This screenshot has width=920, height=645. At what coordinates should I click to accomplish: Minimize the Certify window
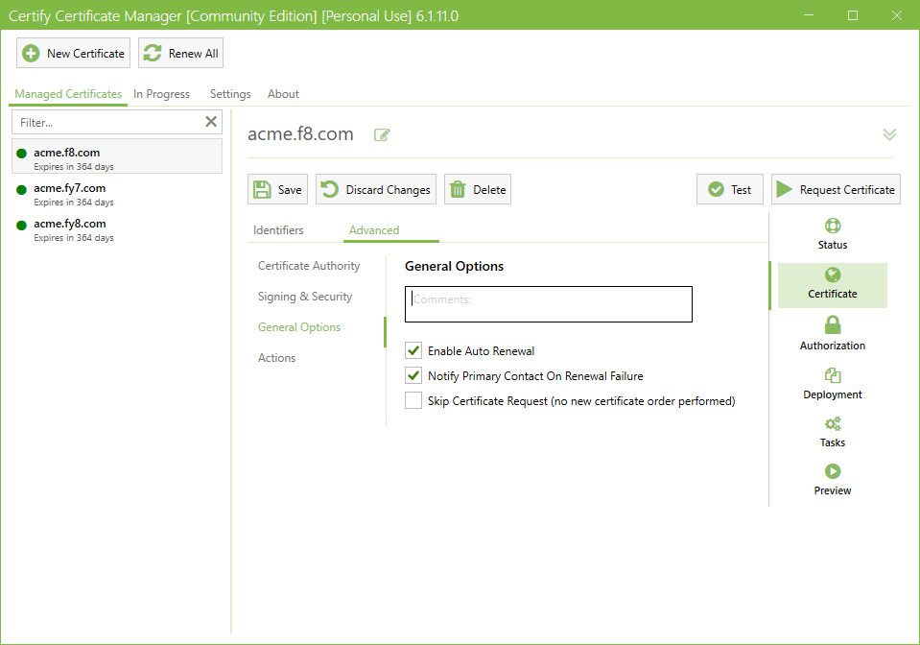click(x=809, y=15)
